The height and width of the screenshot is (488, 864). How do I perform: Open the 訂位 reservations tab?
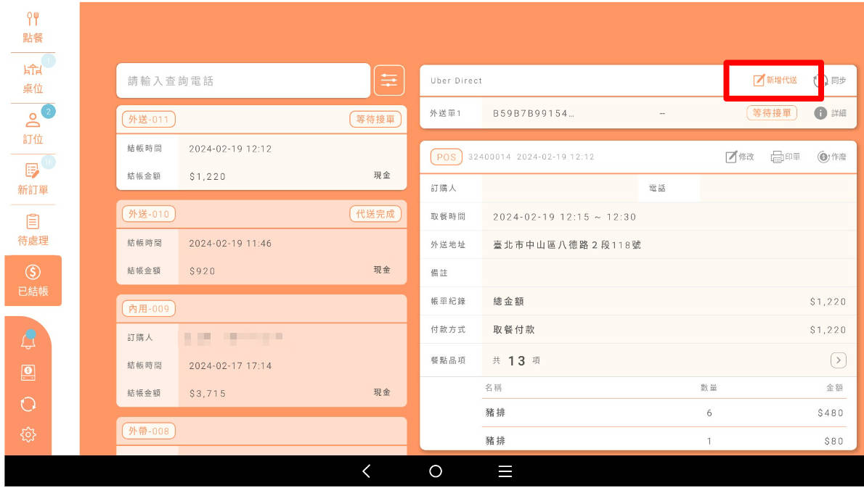pyautogui.click(x=33, y=128)
